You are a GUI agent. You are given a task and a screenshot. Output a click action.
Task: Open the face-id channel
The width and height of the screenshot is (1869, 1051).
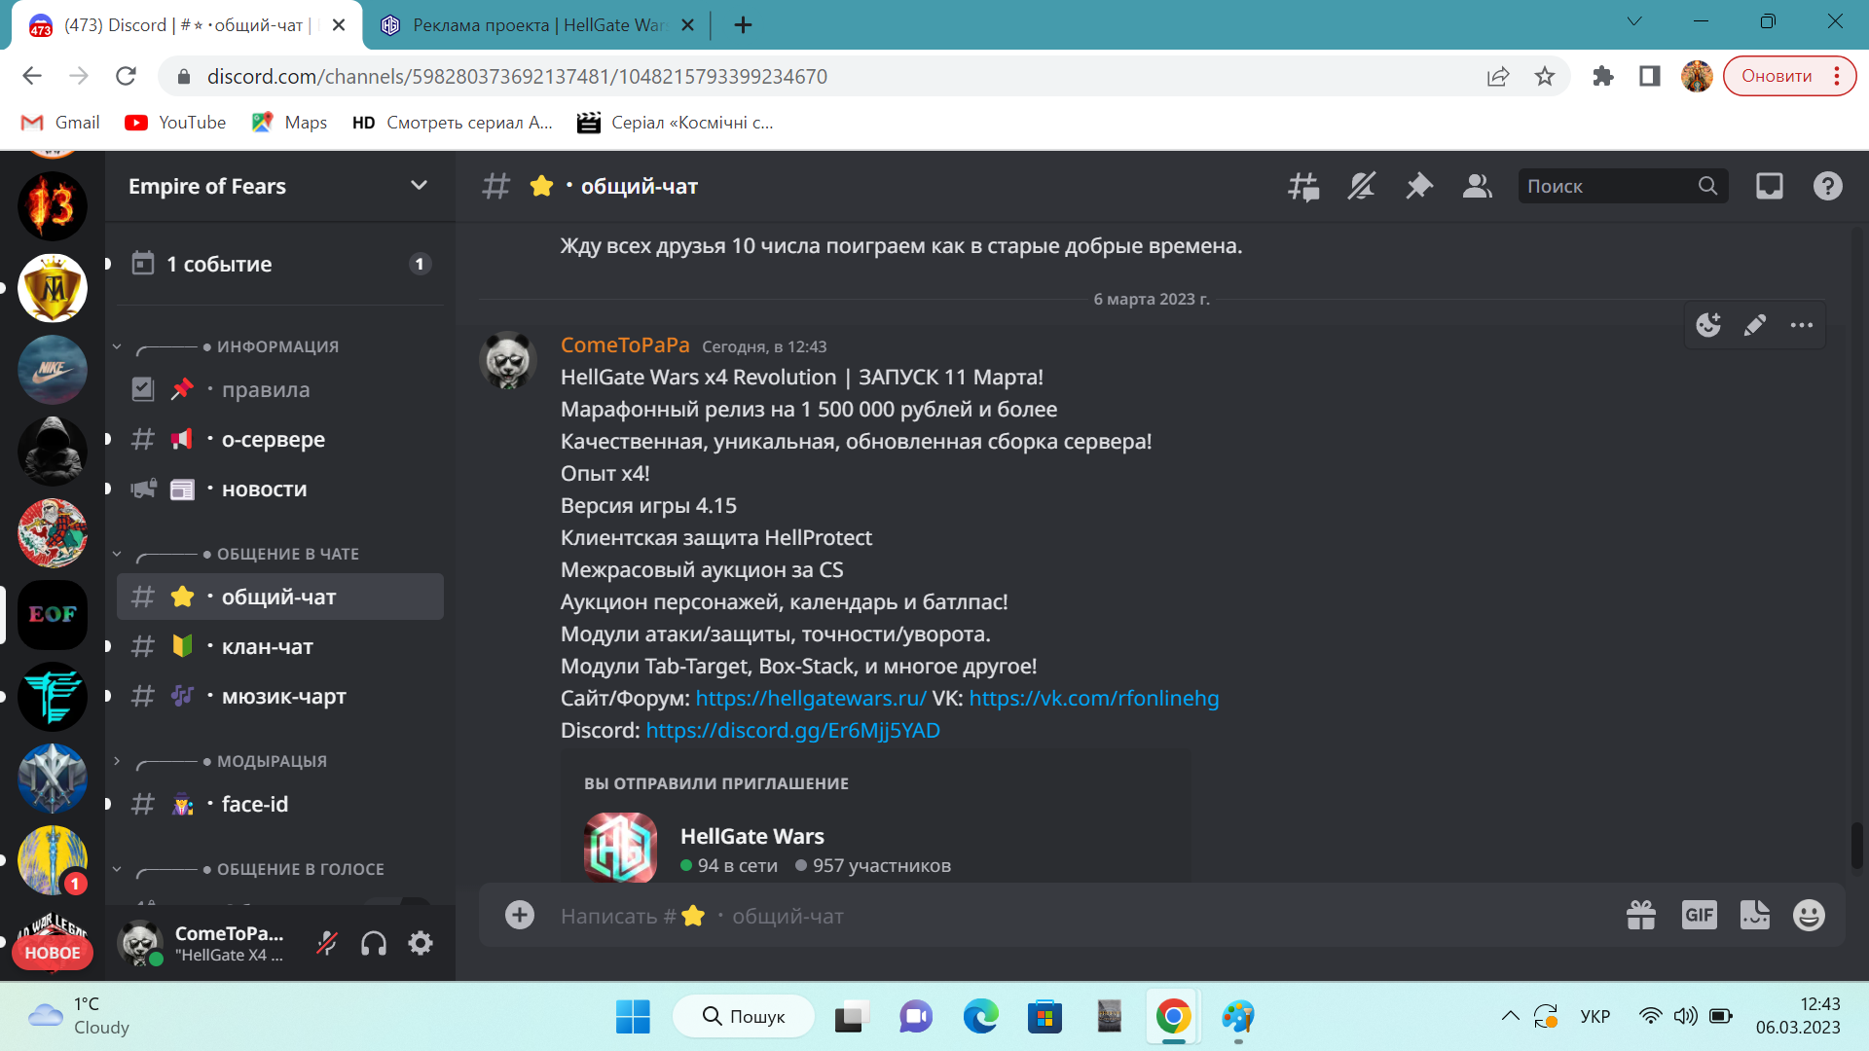click(x=280, y=804)
